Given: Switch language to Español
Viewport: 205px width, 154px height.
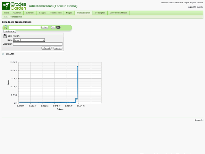Looking at the screenshot, I should click(200, 3).
